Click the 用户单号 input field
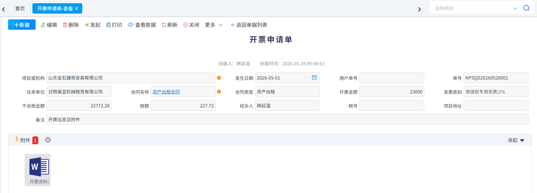 point(392,78)
